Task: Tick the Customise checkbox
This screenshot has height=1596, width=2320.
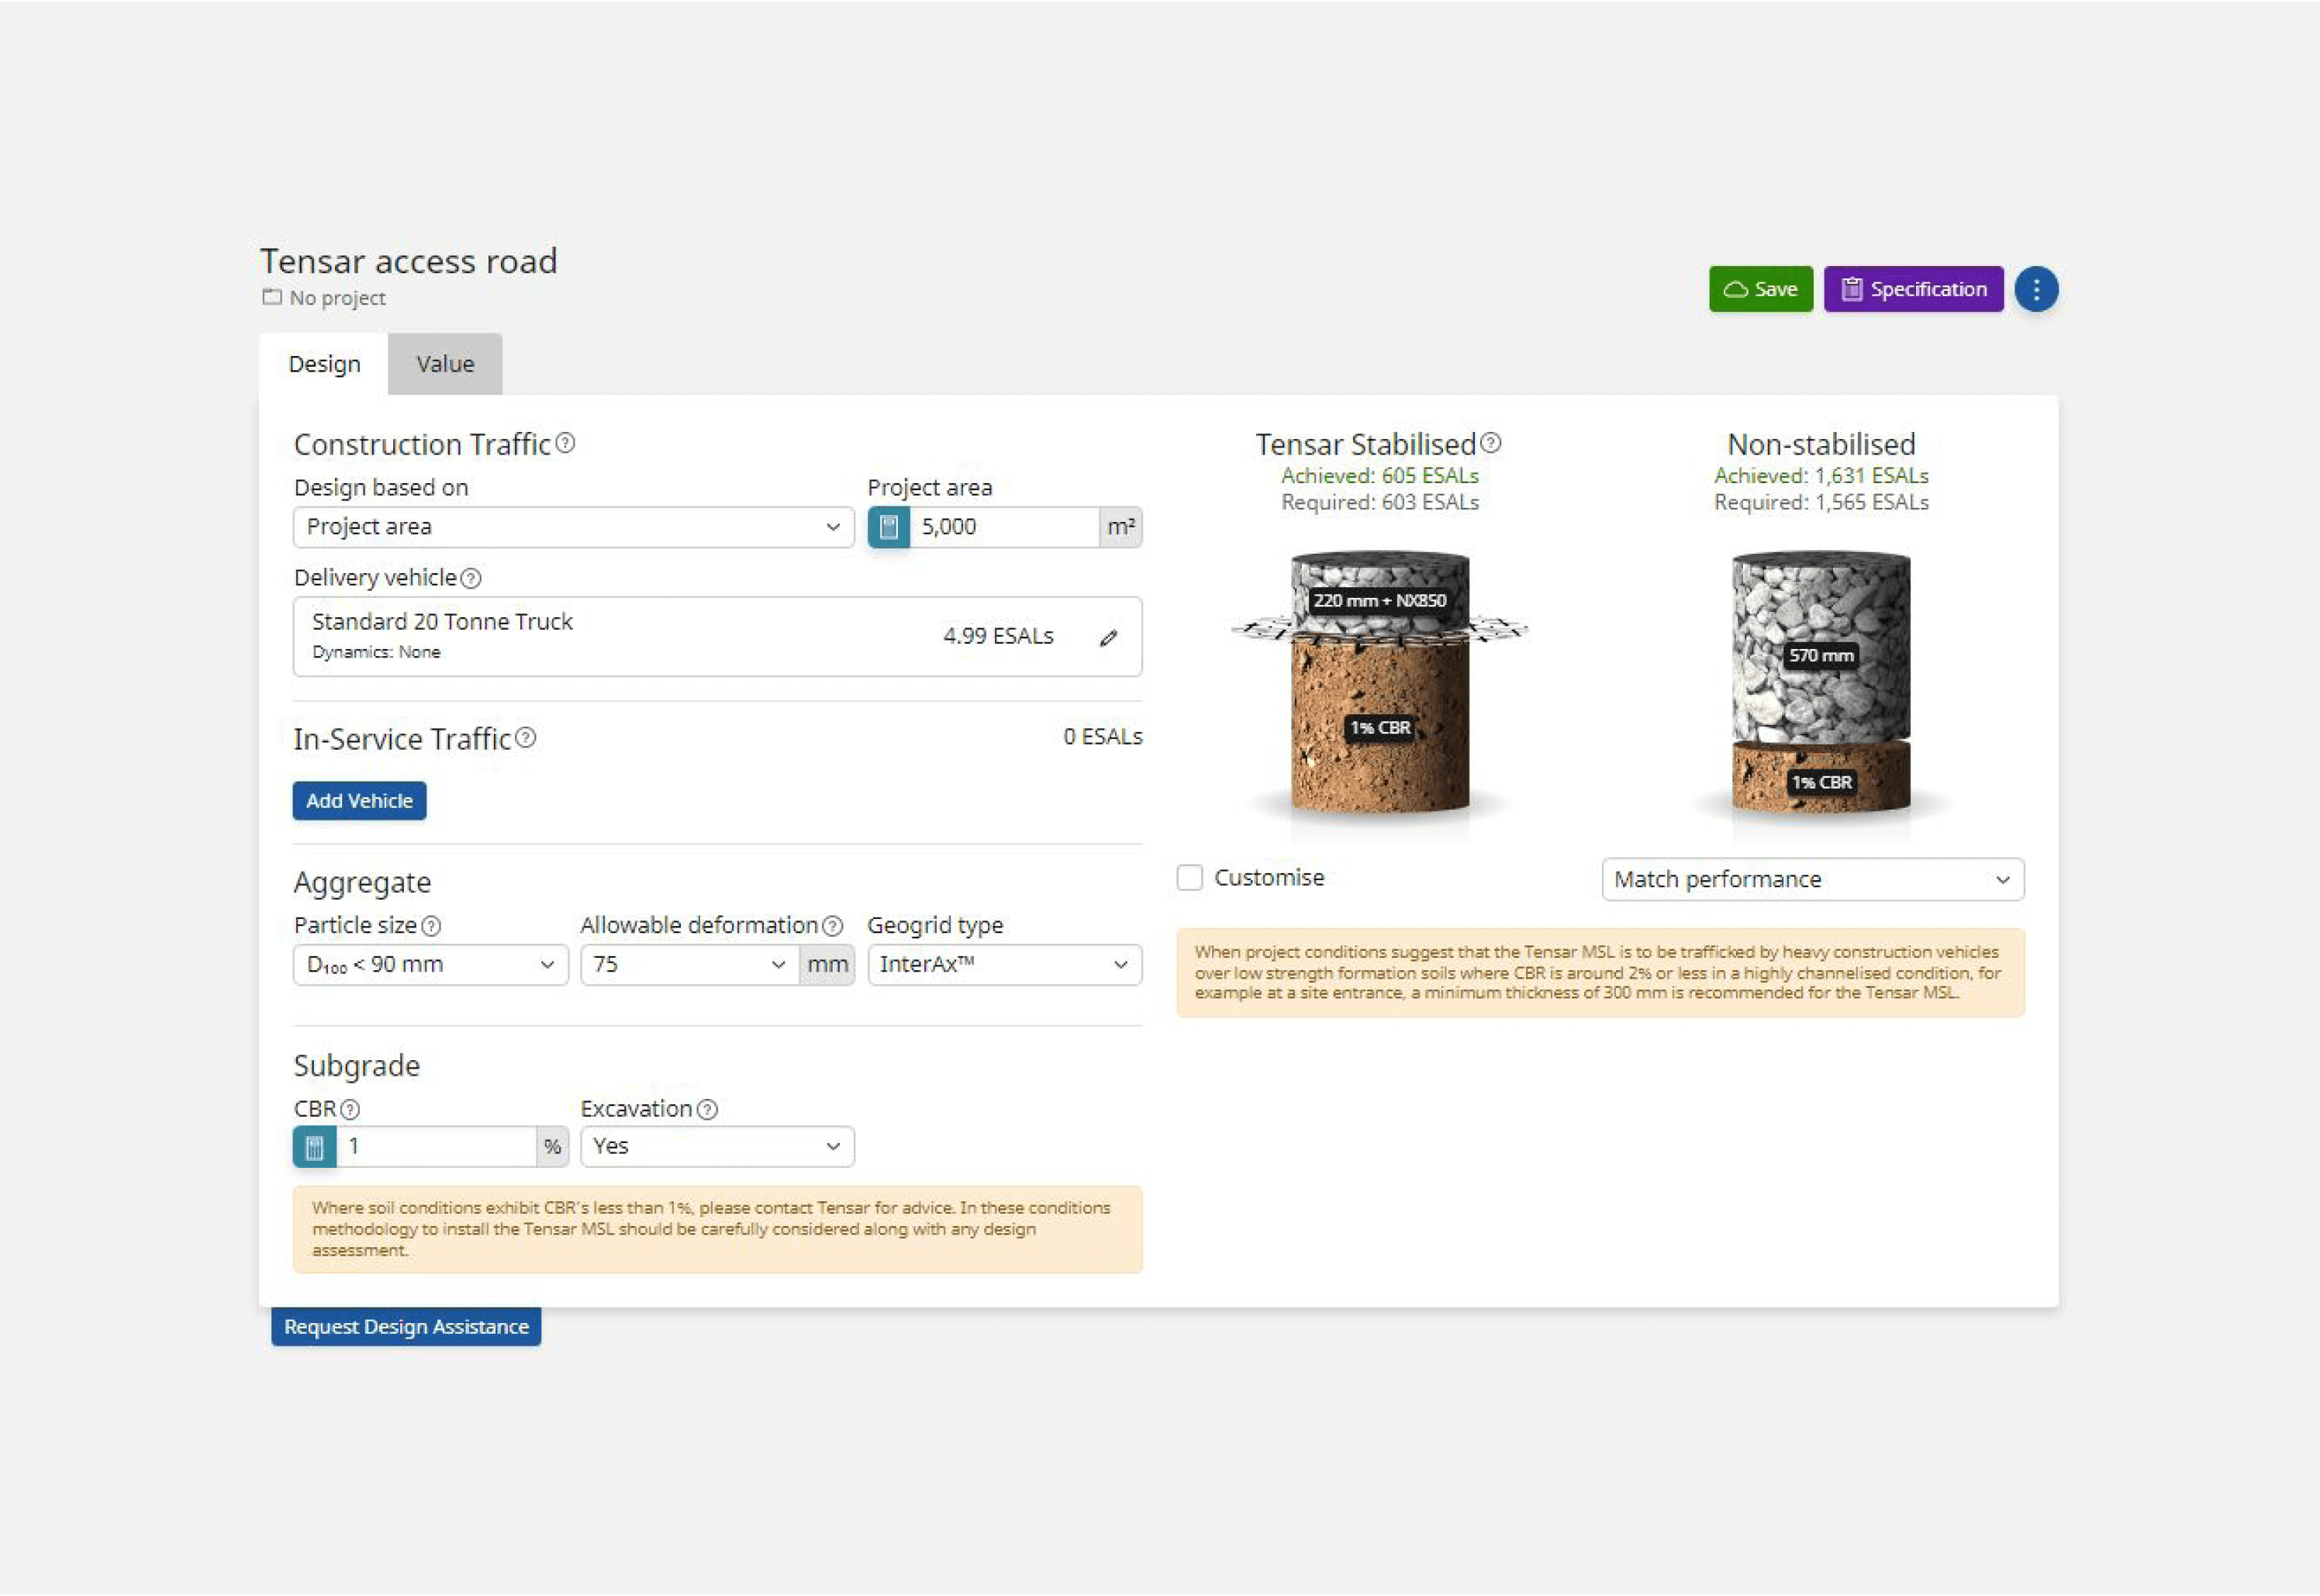Action: click(x=1189, y=878)
